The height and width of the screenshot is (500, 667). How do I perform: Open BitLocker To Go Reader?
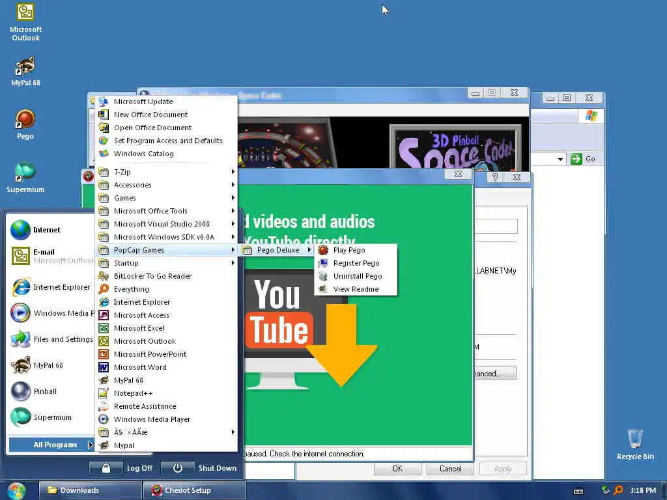point(166,276)
